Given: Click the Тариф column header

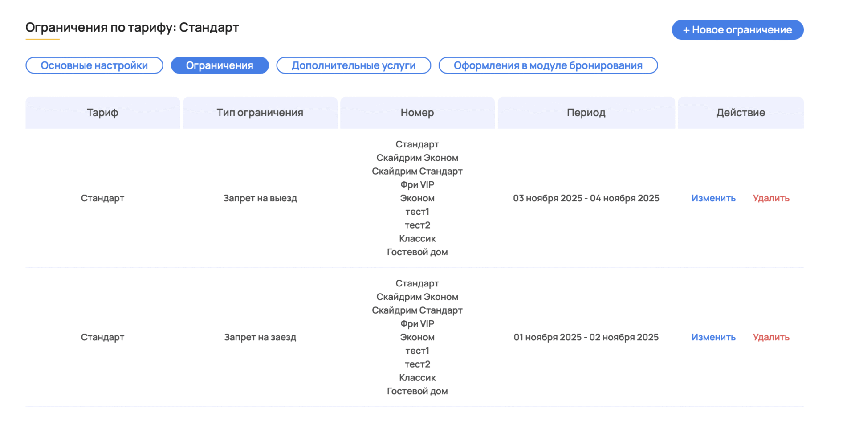Looking at the screenshot, I should pyautogui.click(x=102, y=113).
